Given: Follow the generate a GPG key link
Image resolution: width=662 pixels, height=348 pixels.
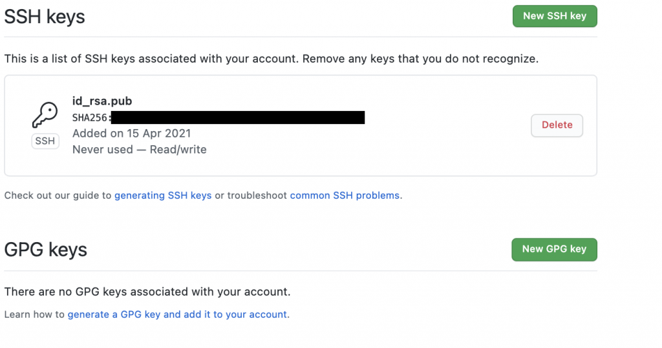Looking at the screenshot, I should pyautogui.click(x=177, y=314).
